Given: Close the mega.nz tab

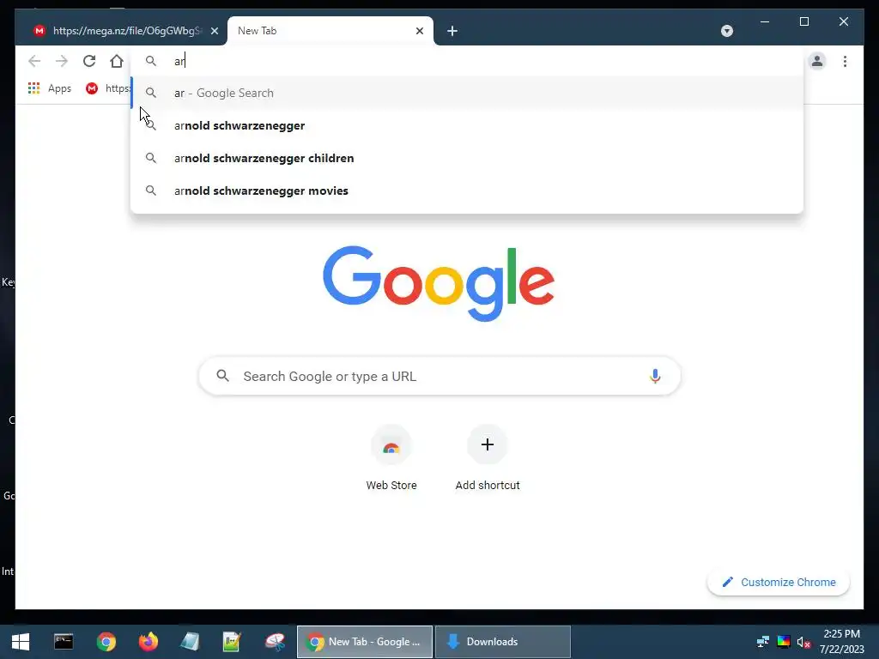Looking at the screenshot, I should point(214,31).
